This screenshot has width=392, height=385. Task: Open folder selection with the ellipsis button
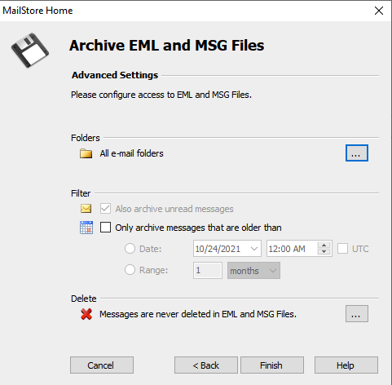coord(357,153)
